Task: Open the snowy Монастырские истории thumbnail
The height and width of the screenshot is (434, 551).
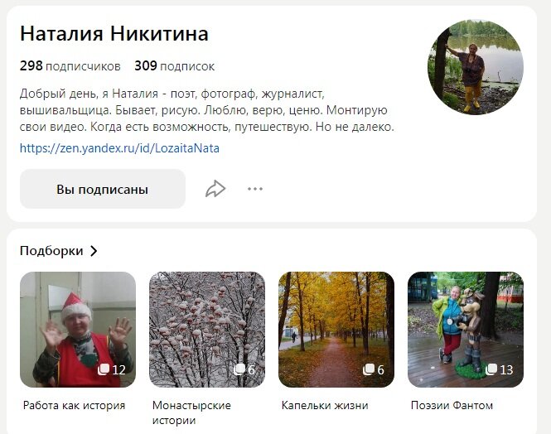Action: [207, 330]
